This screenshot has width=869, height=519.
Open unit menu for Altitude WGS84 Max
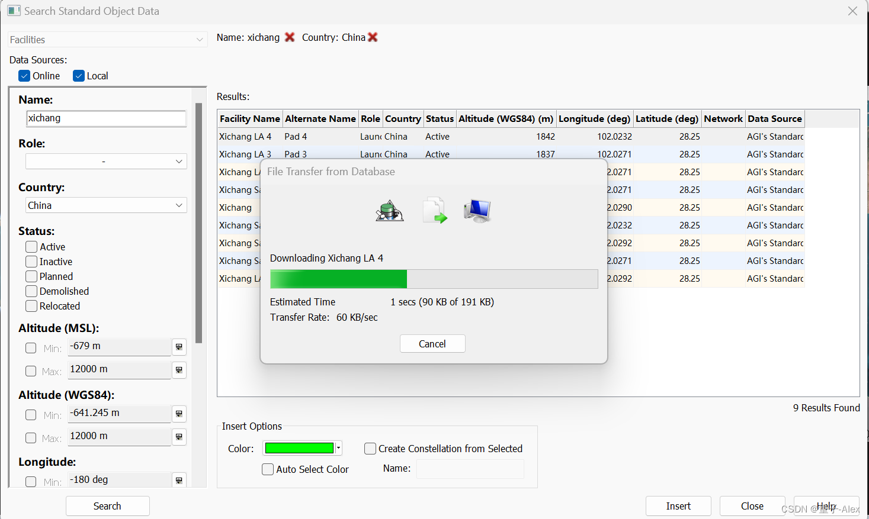[179, 437]
